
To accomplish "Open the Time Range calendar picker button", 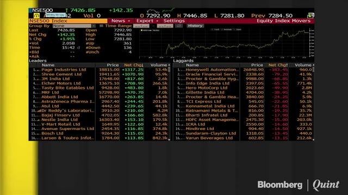I will pyautogui.click(x=179, y=26).
